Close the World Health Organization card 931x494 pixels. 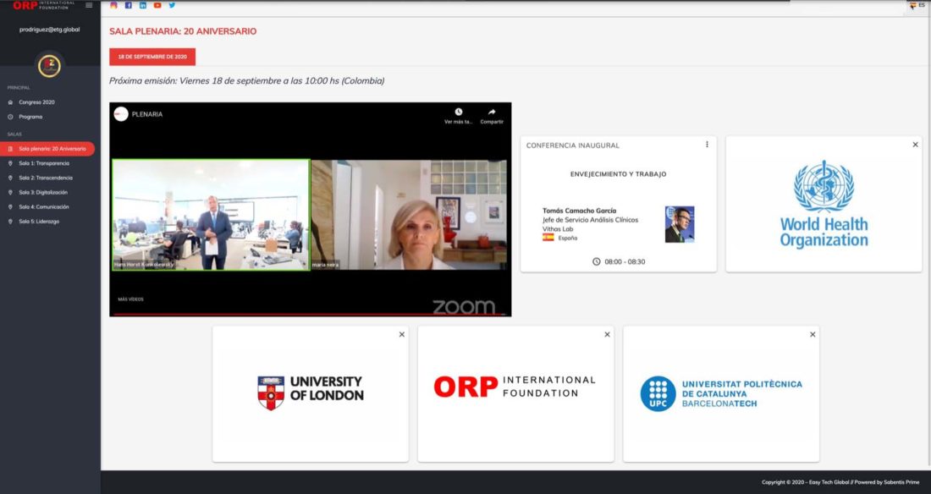click(915, 145)
